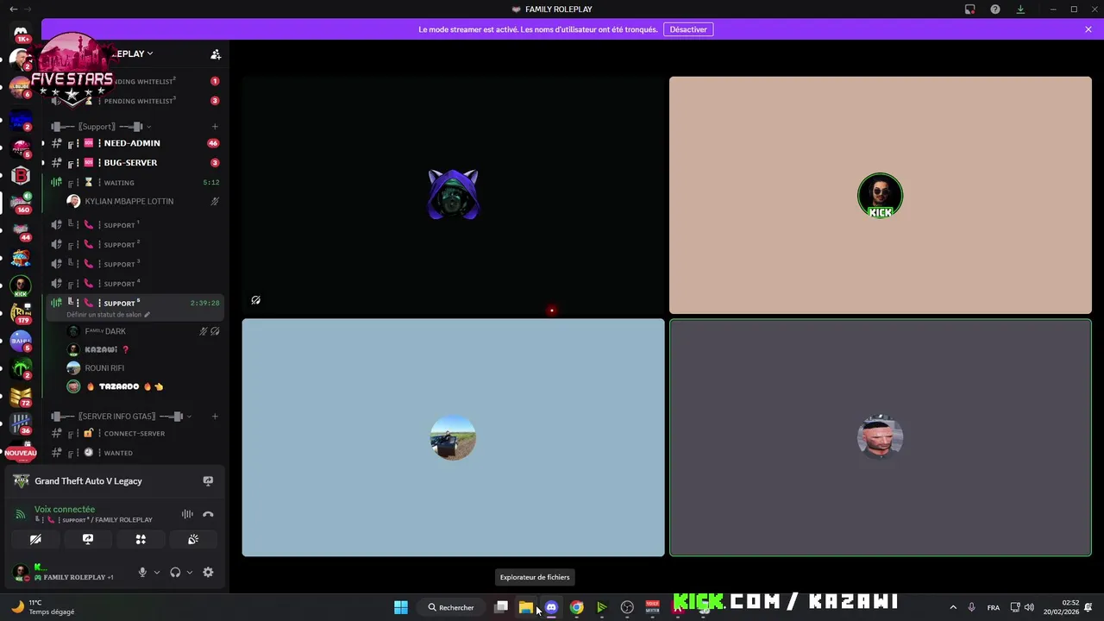
Task: Dismiss the streamer mode banner
Action: pyautogui.click(x=1088, y=29)
